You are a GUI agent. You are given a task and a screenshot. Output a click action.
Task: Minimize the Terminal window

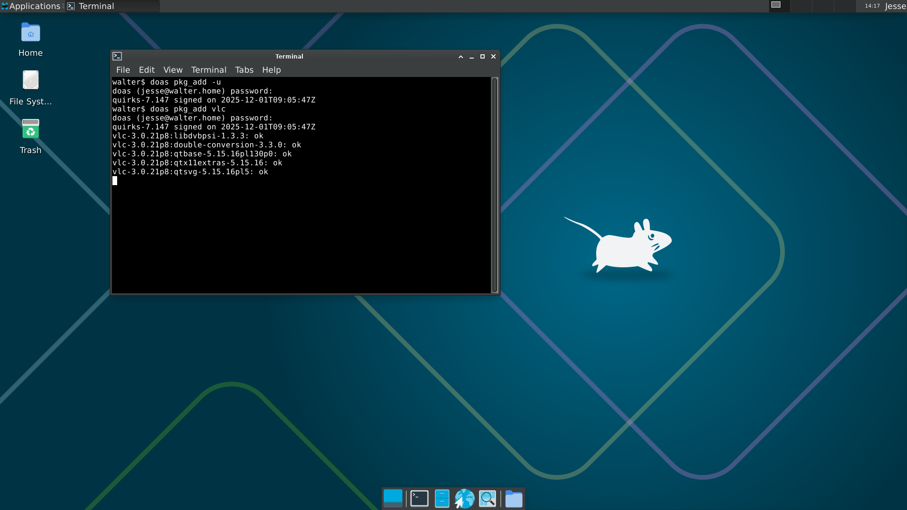pos(471,57)
